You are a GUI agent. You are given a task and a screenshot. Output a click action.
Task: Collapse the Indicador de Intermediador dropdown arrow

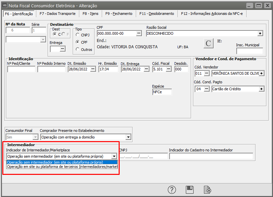click(x=114, y=156)
